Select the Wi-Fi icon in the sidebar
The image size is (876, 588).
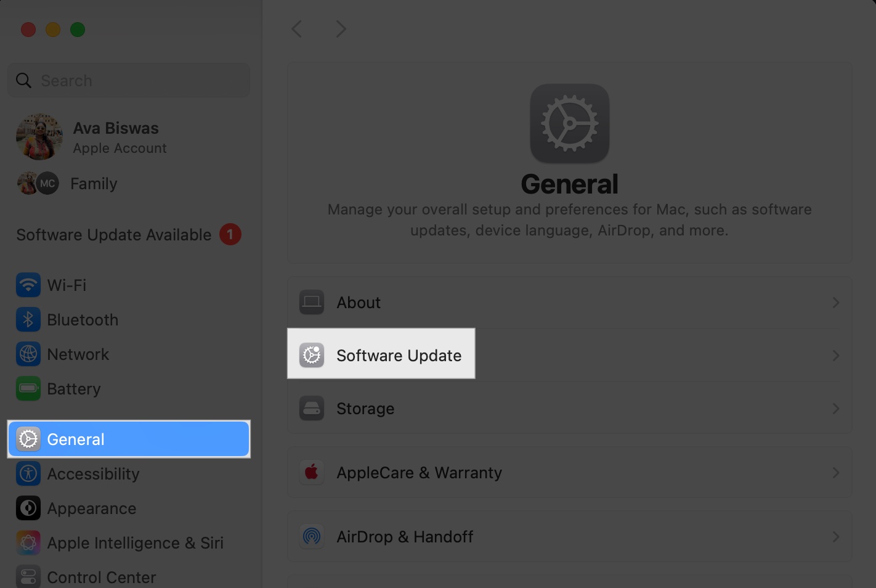tap(28, 285)
